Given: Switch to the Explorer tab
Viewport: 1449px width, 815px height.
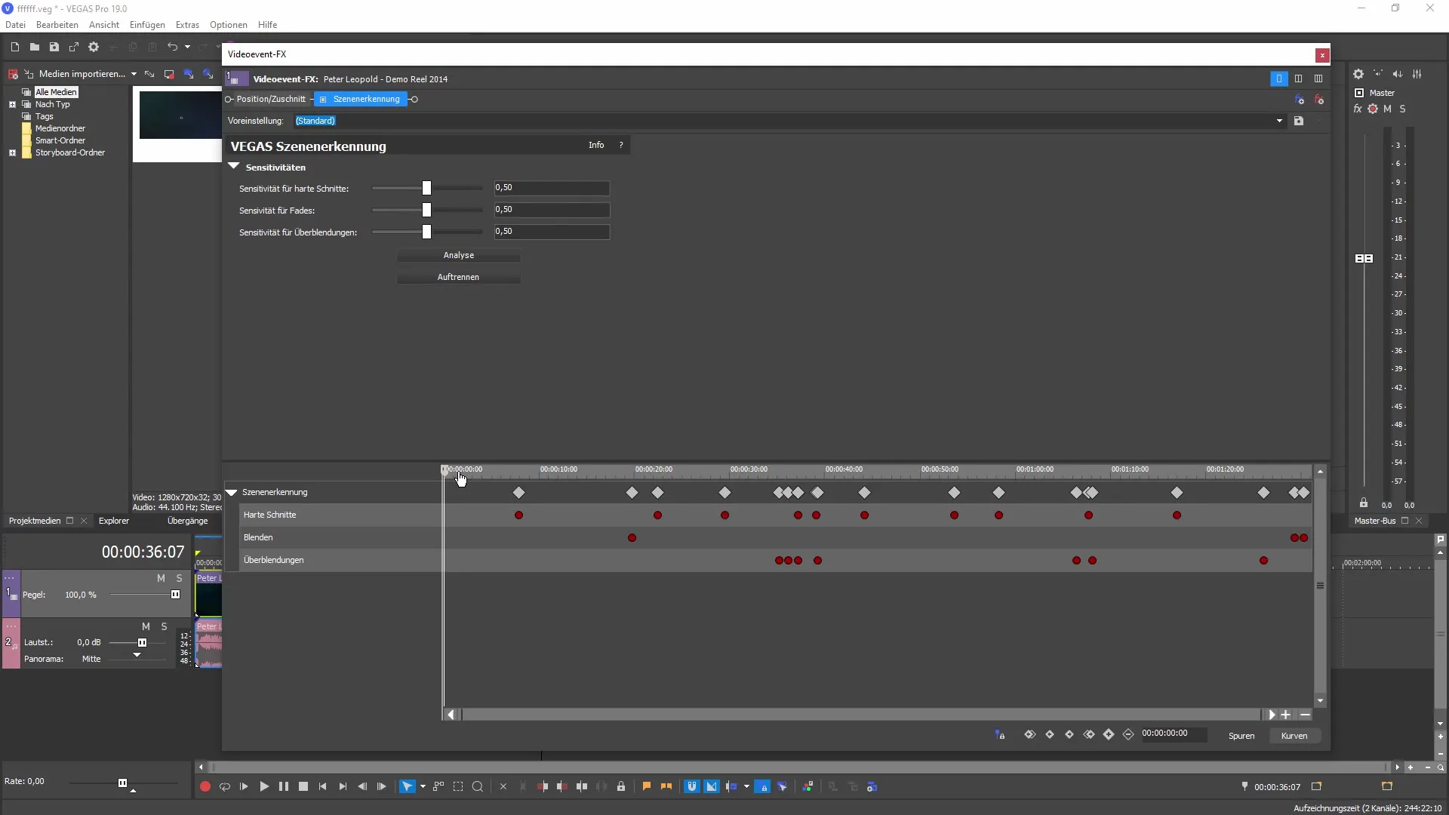Looking at the screenshot, I should pos(114,521).
